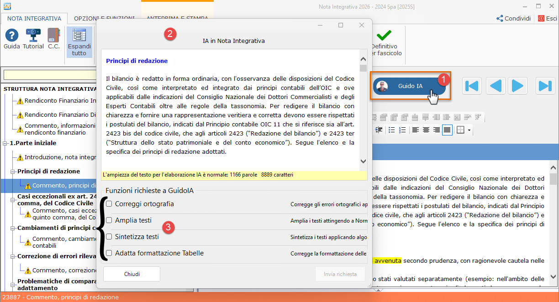
Task: Center align text in editor
Action: coord(426,130)
